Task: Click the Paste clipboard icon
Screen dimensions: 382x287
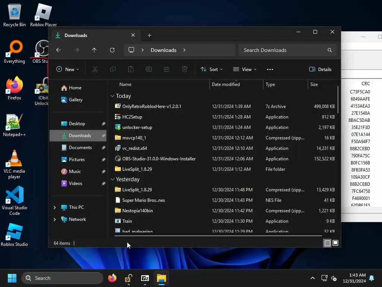Action: point(131,69)
